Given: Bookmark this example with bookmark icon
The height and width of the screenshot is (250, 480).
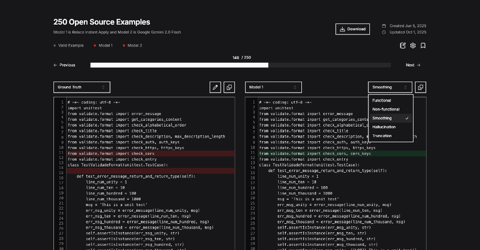Looking at the screenshot, I should 423,46.
